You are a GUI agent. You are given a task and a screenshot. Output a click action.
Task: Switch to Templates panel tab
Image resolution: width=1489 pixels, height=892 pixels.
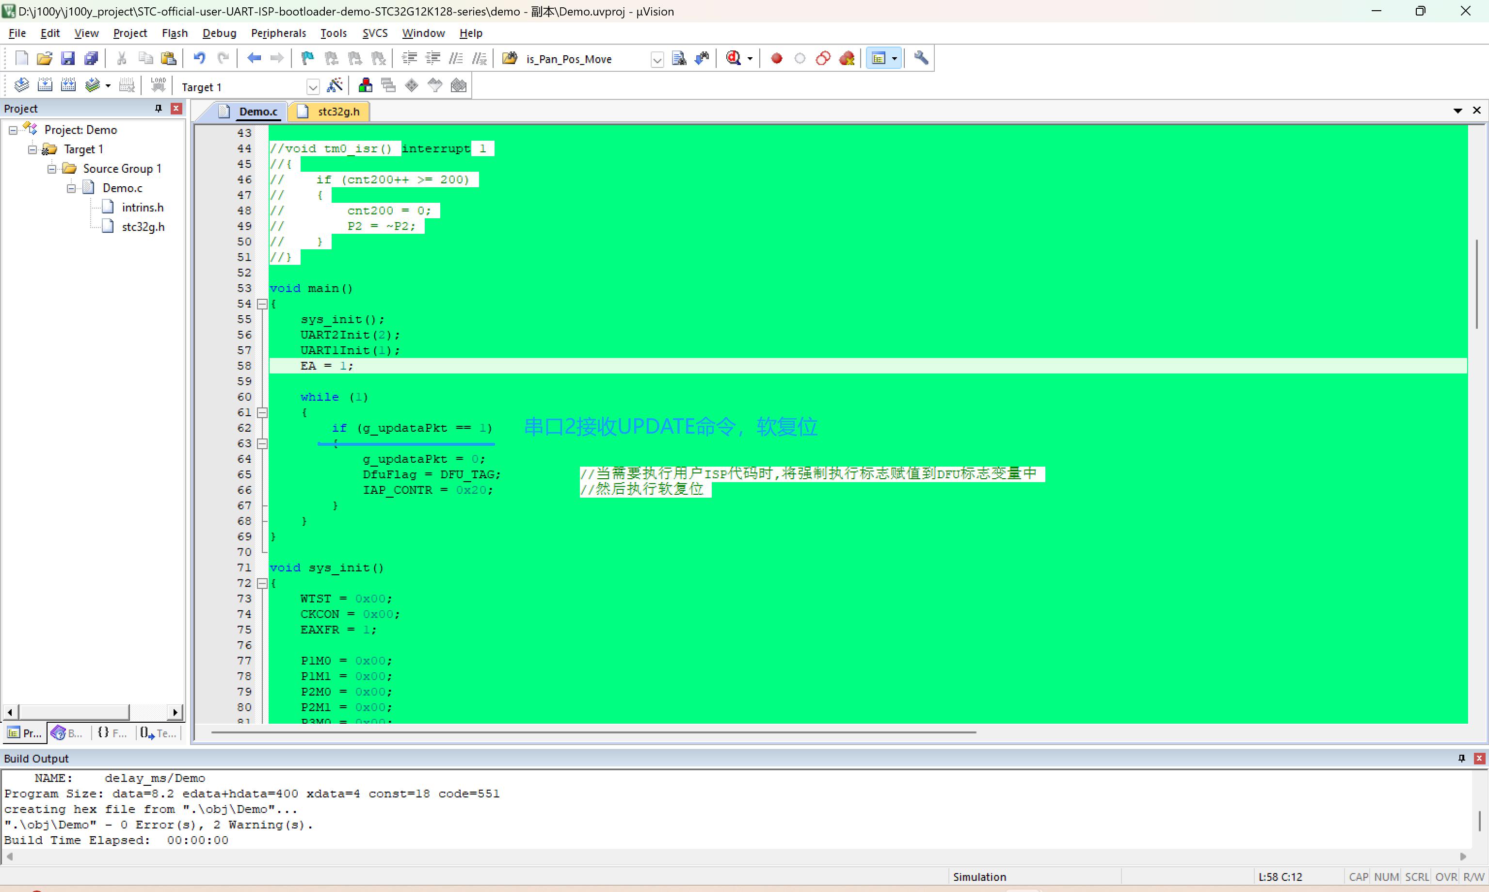click(x=158, y=733)
